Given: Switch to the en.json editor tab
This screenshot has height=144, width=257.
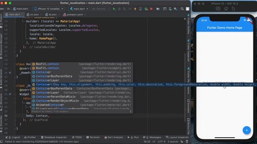Looking at the screenshot, I should pyautogui.click(x=34, y=14).
